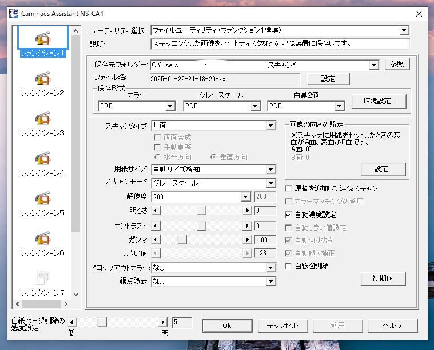Toggle 自動傾き補正 checkbox
Image resolution: width=434 pixels, height=350 pixels.
[288, 254]
